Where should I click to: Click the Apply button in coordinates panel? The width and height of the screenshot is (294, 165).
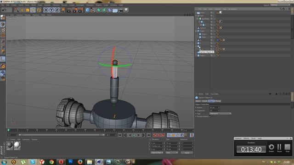coord(187,153)
